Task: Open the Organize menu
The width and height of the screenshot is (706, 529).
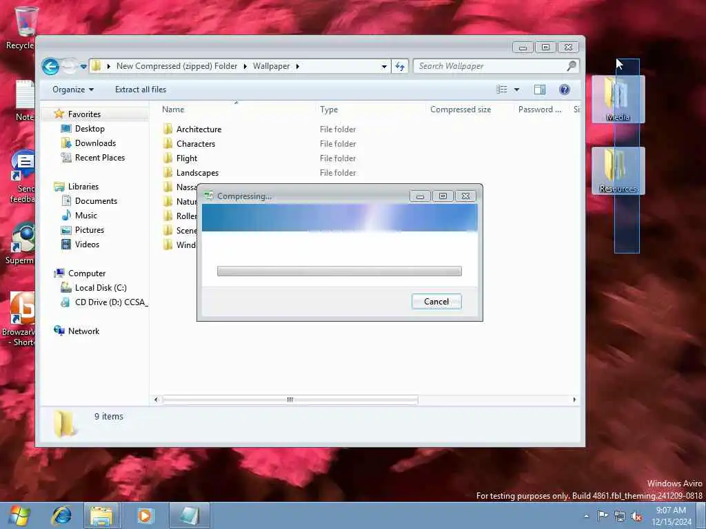Action: [x=73, y=90]
